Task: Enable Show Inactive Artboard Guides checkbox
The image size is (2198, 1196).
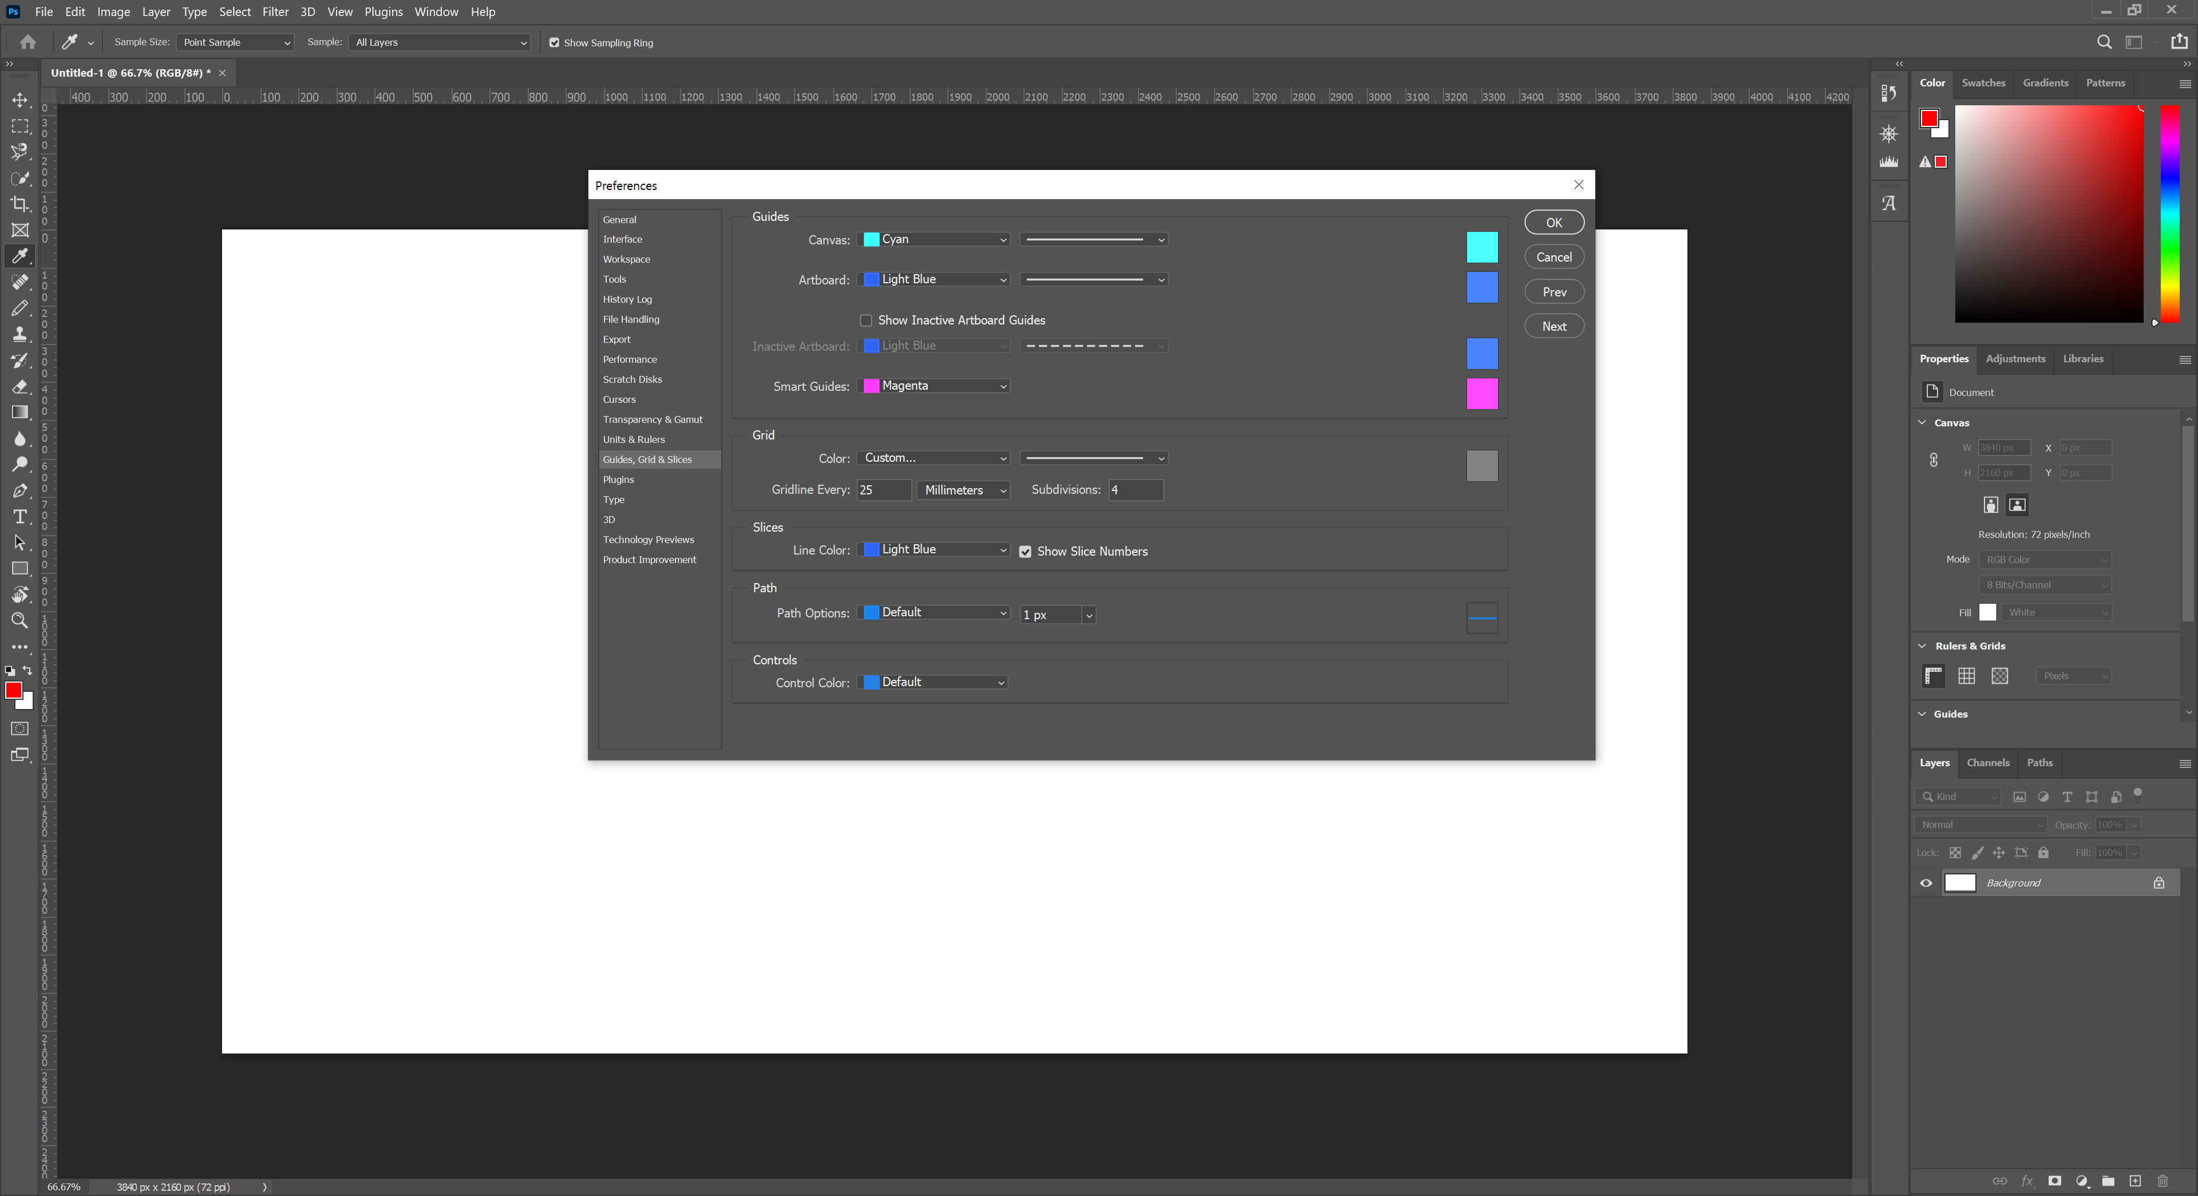Action: [866, 321]
